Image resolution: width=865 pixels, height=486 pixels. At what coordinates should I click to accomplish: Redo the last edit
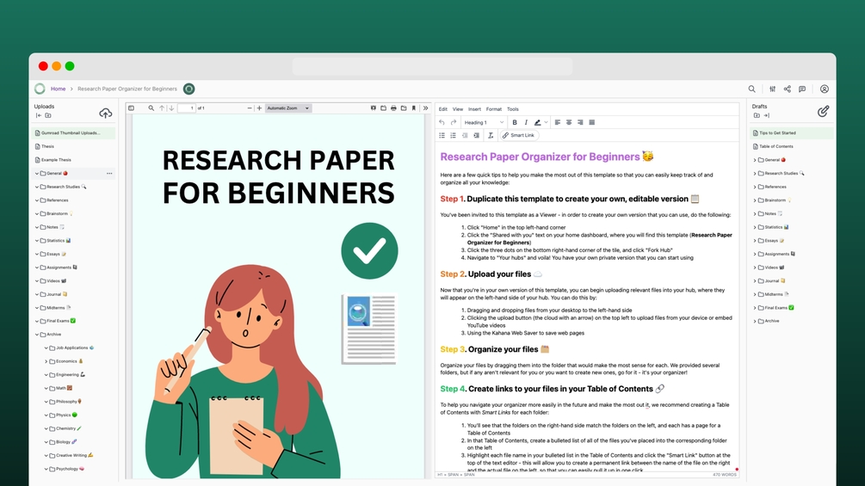pyautogui.click(x=454, y=122)
